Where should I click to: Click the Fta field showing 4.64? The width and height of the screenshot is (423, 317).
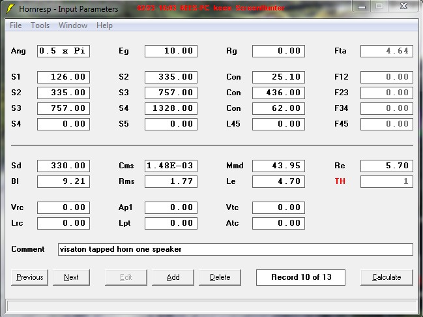(x=387, y=51)
